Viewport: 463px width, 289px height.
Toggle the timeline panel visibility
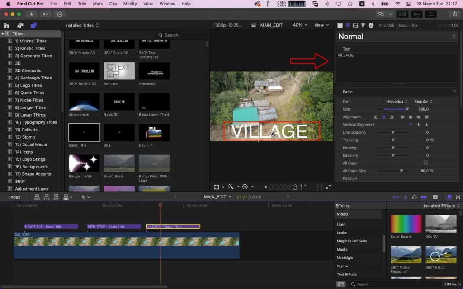[x=416, y=14]
